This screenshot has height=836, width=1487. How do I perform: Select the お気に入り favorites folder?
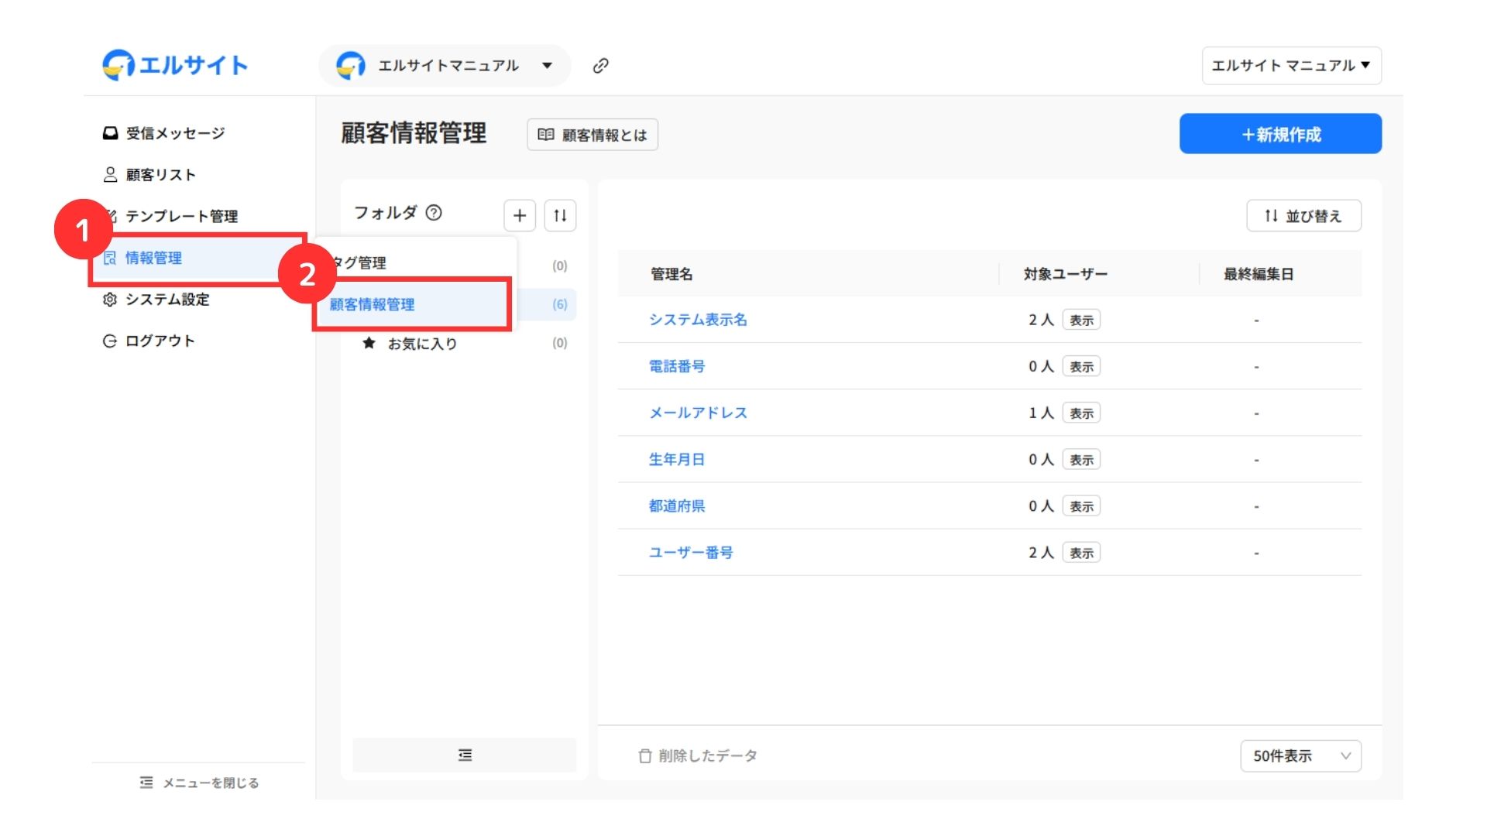click(422, 344)
